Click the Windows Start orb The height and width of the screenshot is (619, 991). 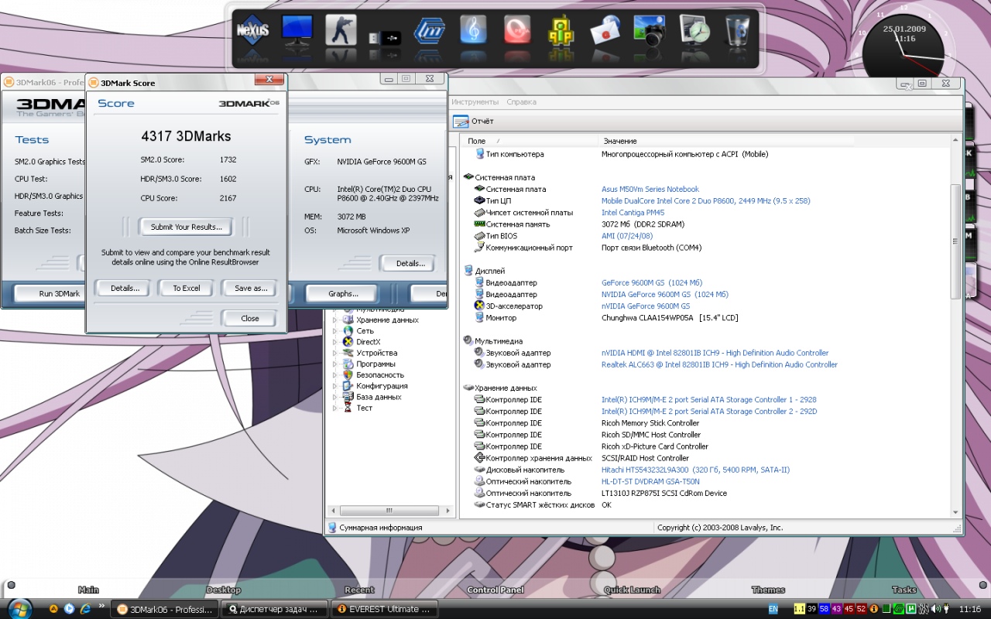tap(19, 608)
